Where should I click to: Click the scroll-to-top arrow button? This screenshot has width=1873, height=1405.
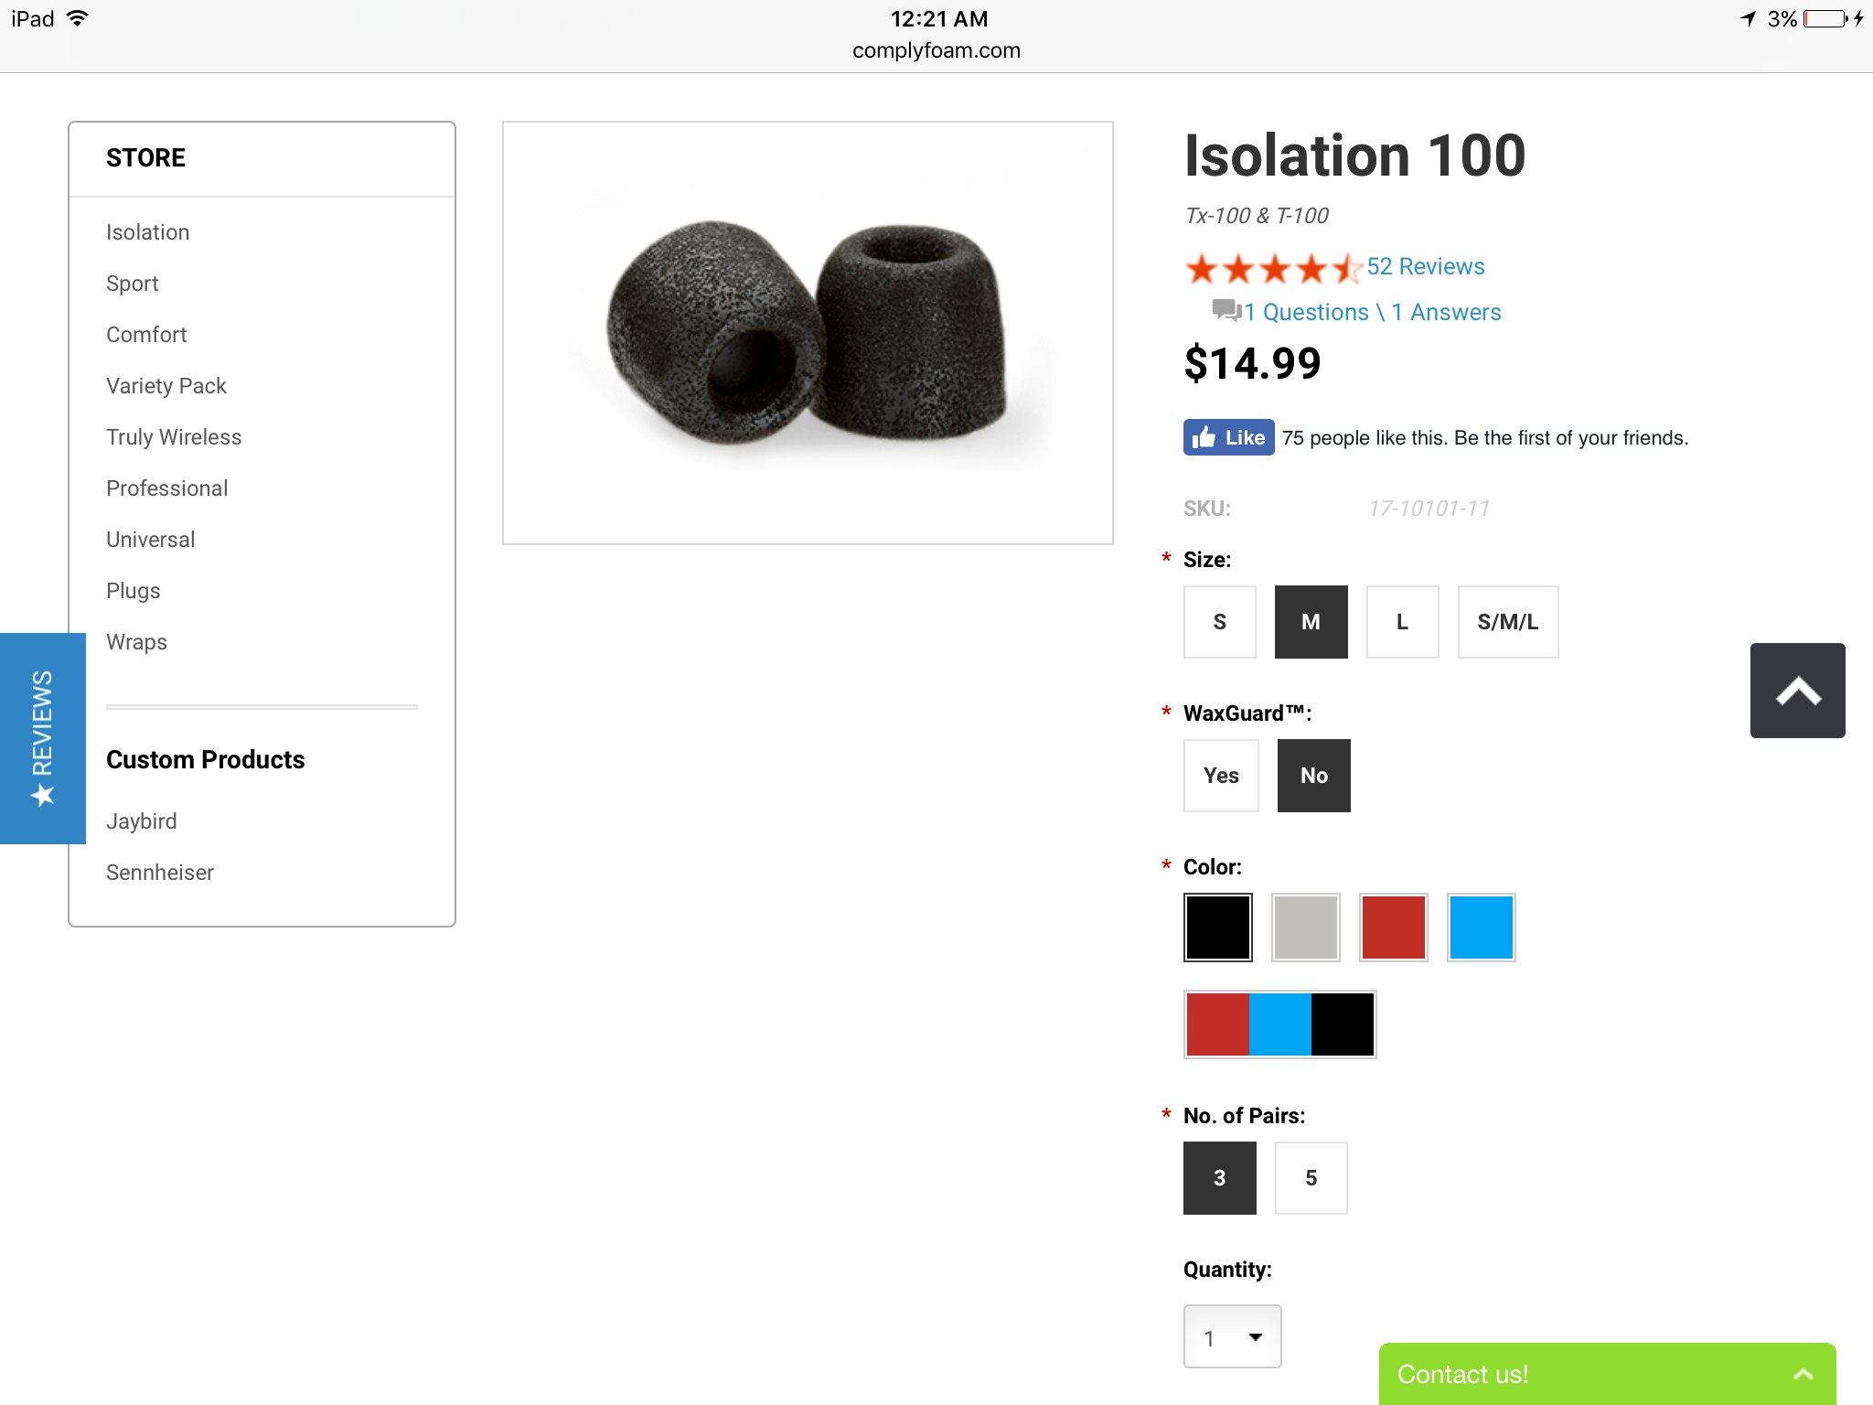1797,691
